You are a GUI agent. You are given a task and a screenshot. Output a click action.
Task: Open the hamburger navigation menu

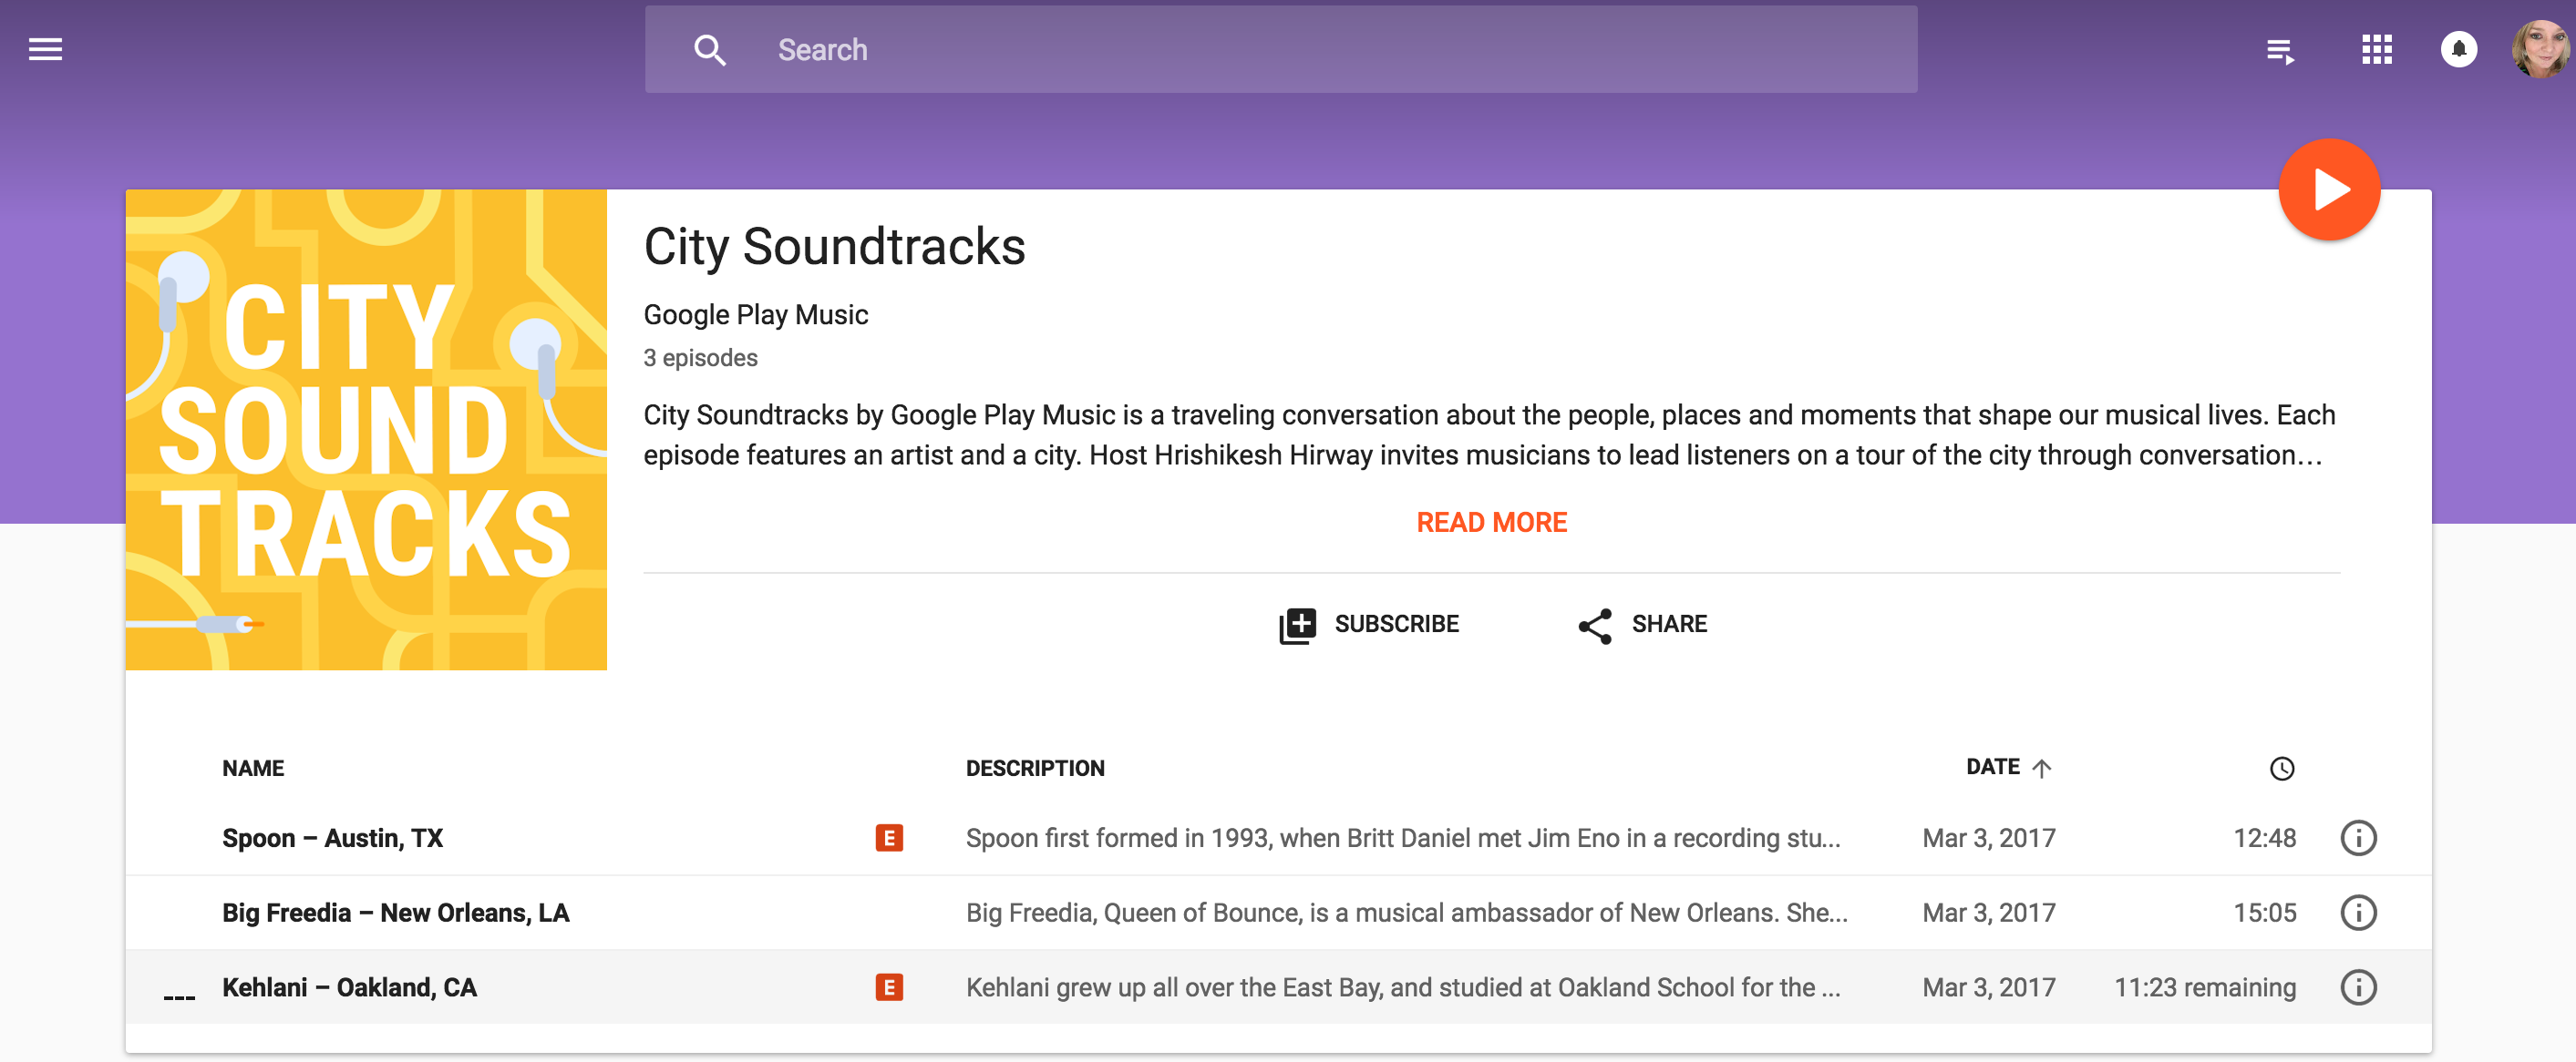45,49
